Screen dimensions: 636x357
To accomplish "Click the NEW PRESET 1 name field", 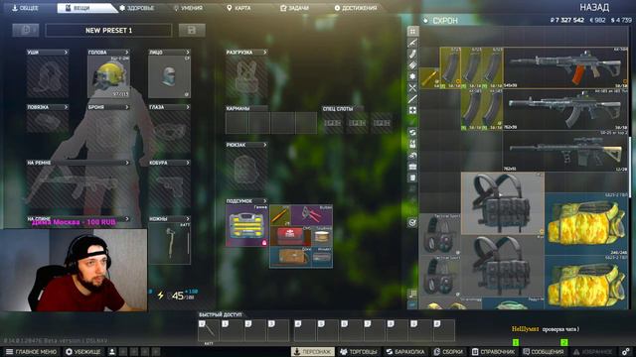I will pos(108,31).
